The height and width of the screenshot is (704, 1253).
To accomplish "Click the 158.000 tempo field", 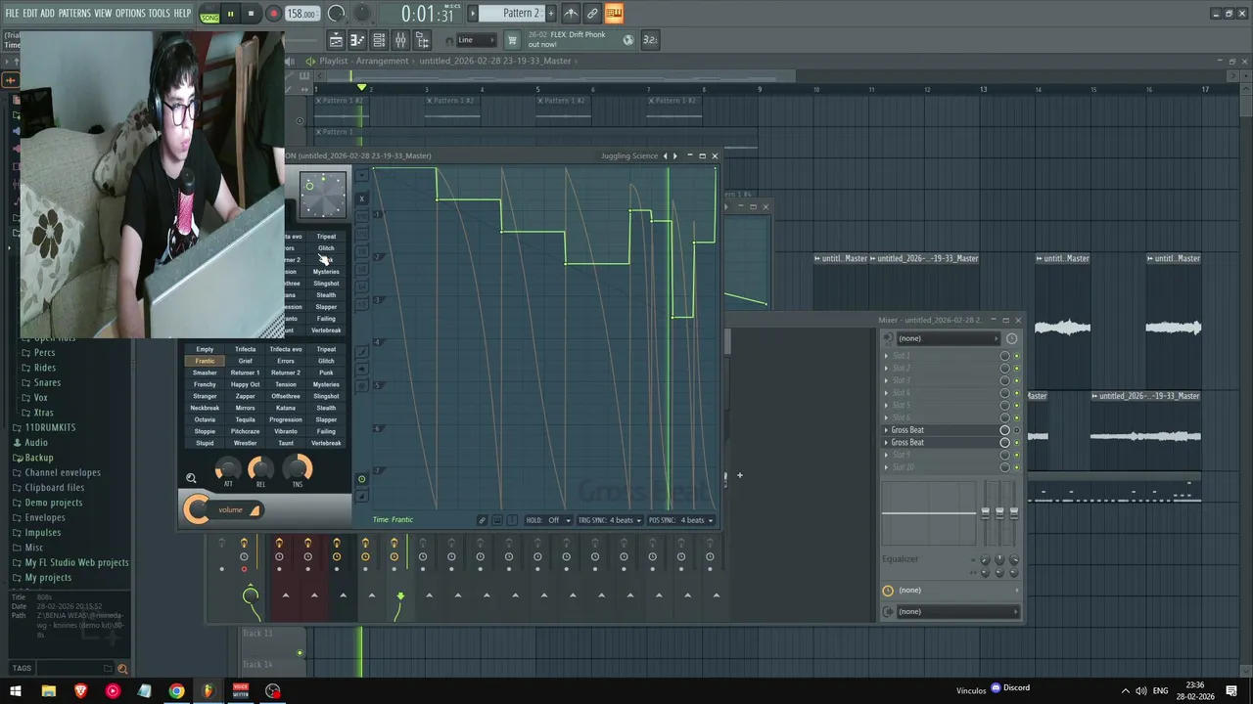I will pyautogui.click(x=302, y=14).
